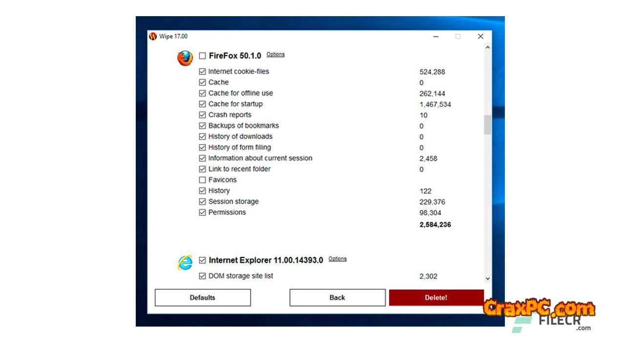Uncheck Permissions checkbox
The width and height of the screenshot is (625, 352).
pyautogui.click(x=202, y=213)
